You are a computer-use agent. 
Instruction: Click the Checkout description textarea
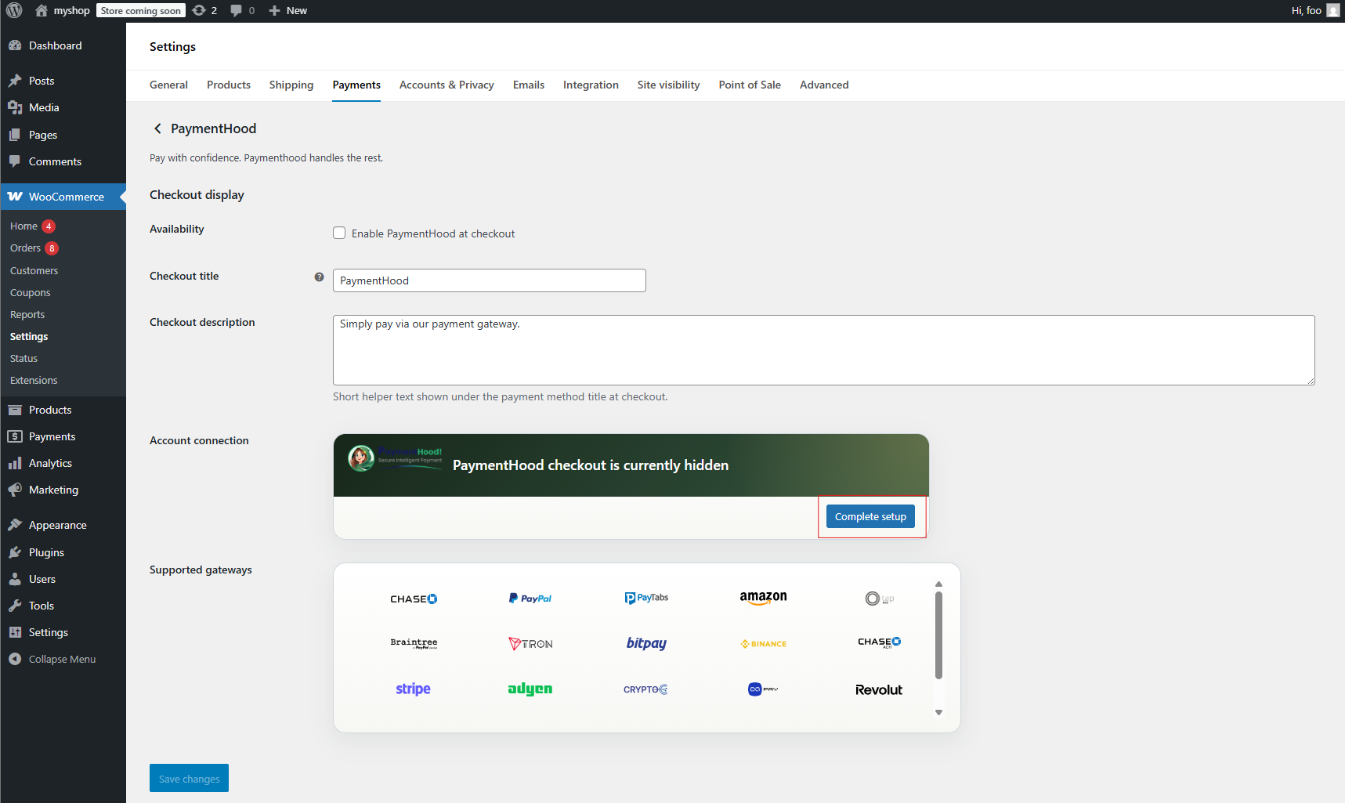pos(824,350)
